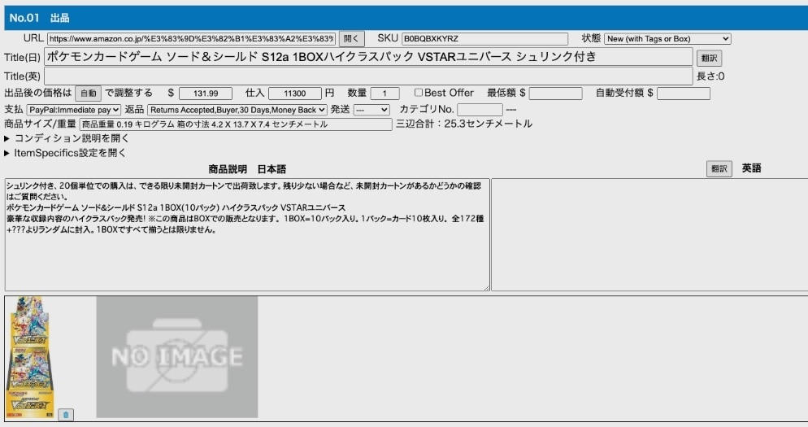Click into the Title(日) text field
Screen dimensions: 808x427
tap(368, 57)
